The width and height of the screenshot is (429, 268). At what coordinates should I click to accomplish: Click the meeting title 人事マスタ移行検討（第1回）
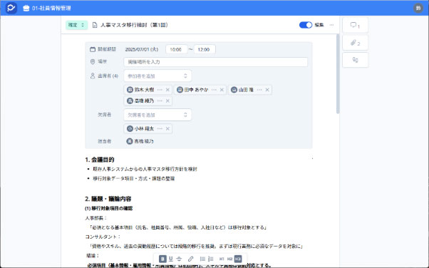[135, 25]
